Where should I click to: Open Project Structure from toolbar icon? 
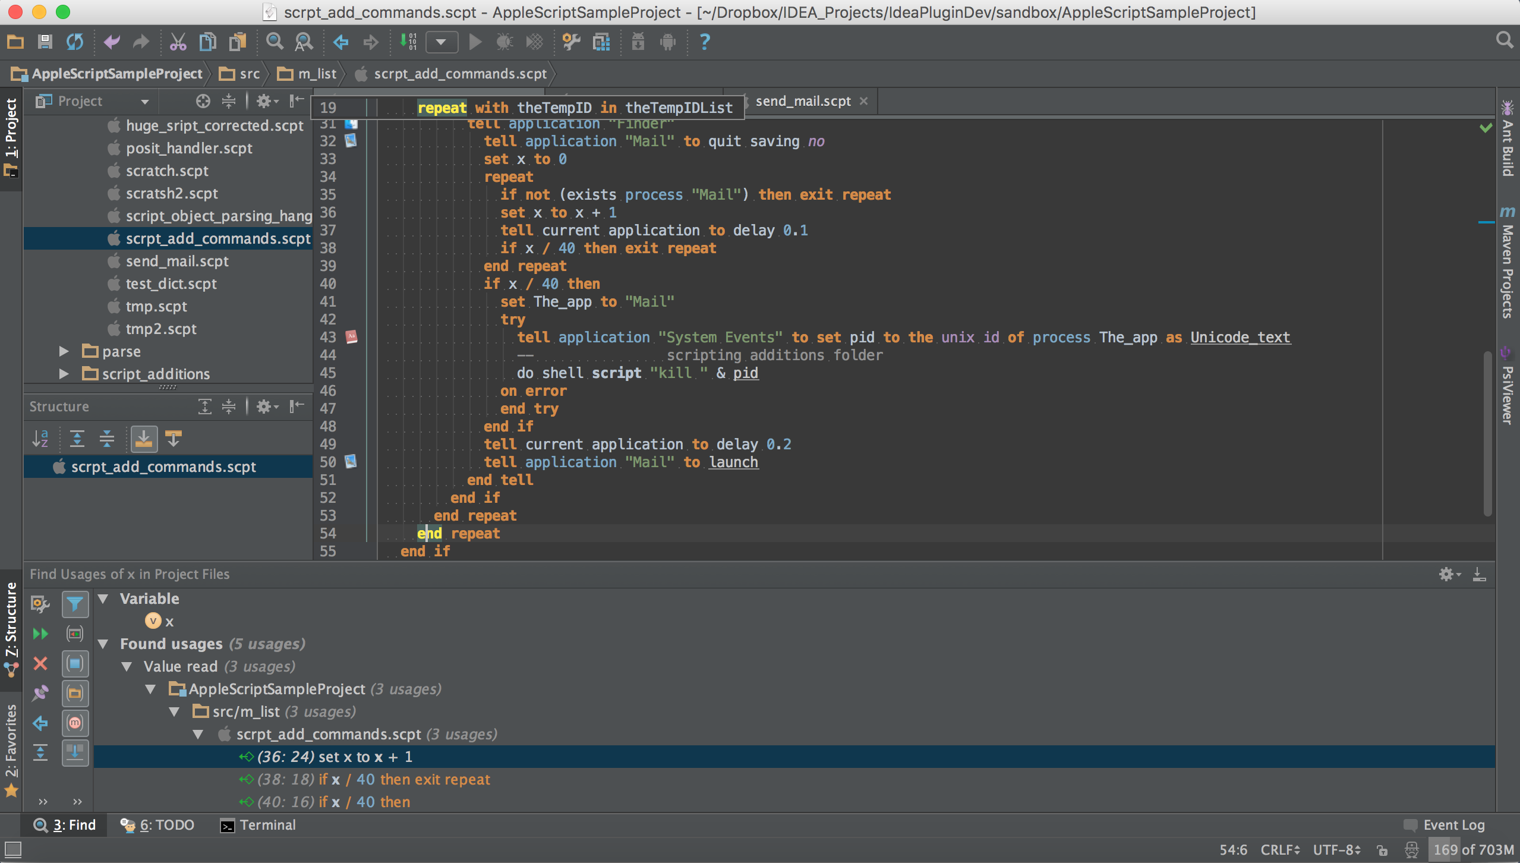[601, 42]
